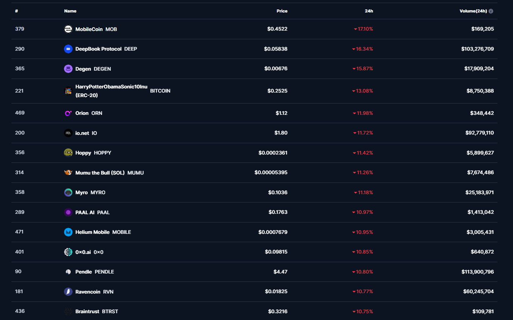
Task: Click the Ravencoin logo icon
Action: (68, 292)
